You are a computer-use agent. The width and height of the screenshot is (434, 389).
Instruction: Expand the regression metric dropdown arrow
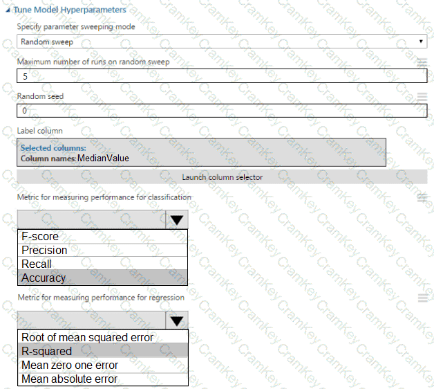[x=177, y=320]
